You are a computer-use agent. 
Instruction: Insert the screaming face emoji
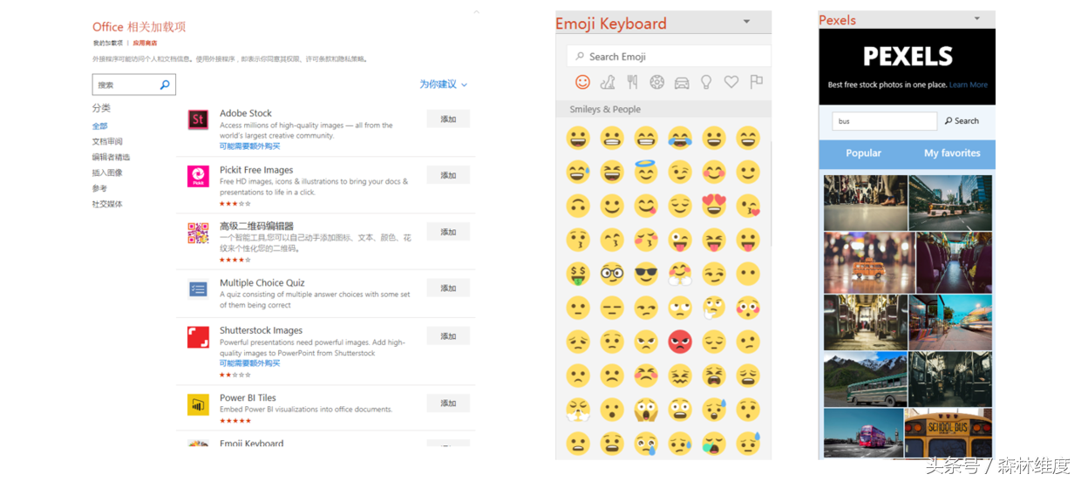(x=646, y=410)
